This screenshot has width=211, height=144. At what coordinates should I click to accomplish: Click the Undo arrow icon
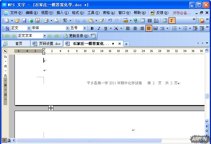(x=110, y=20)
